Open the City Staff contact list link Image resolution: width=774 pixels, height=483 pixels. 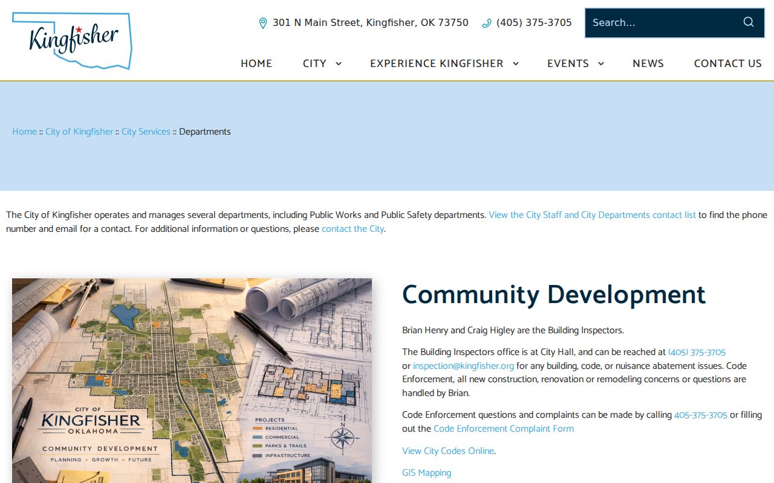click(x=592, y=215)
